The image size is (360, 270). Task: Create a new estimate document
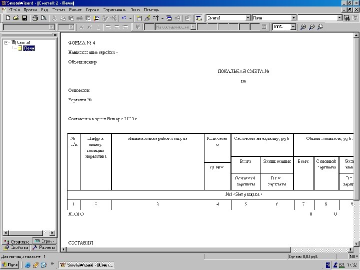(8, 18)
